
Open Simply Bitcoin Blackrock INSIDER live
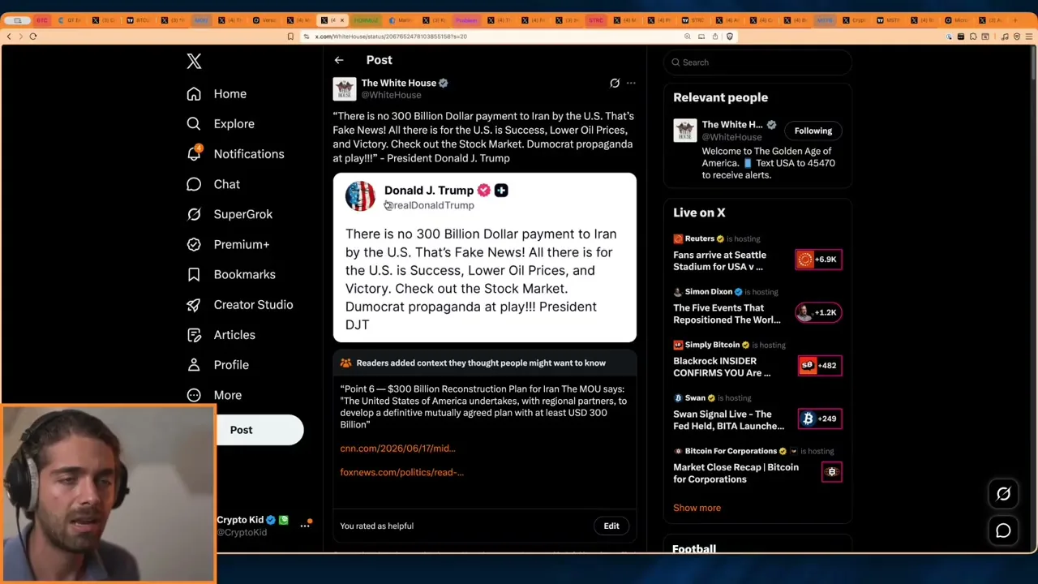click(722, 367)
